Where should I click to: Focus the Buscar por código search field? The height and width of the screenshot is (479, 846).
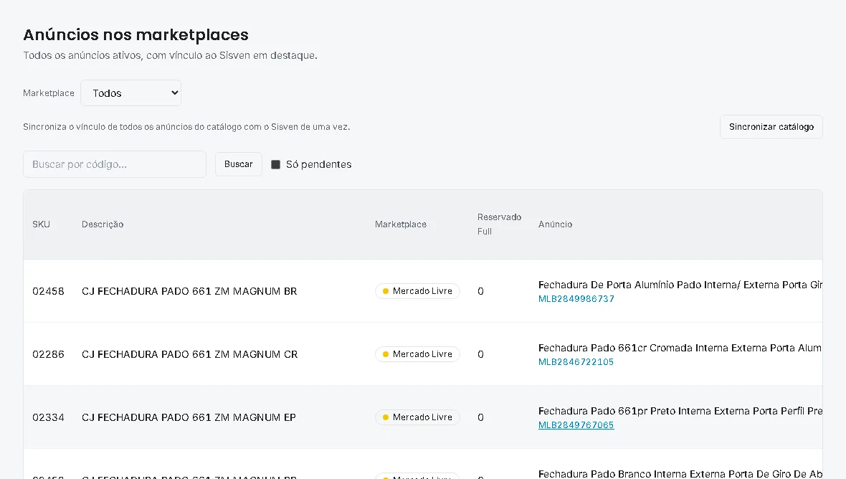[115, 164]
